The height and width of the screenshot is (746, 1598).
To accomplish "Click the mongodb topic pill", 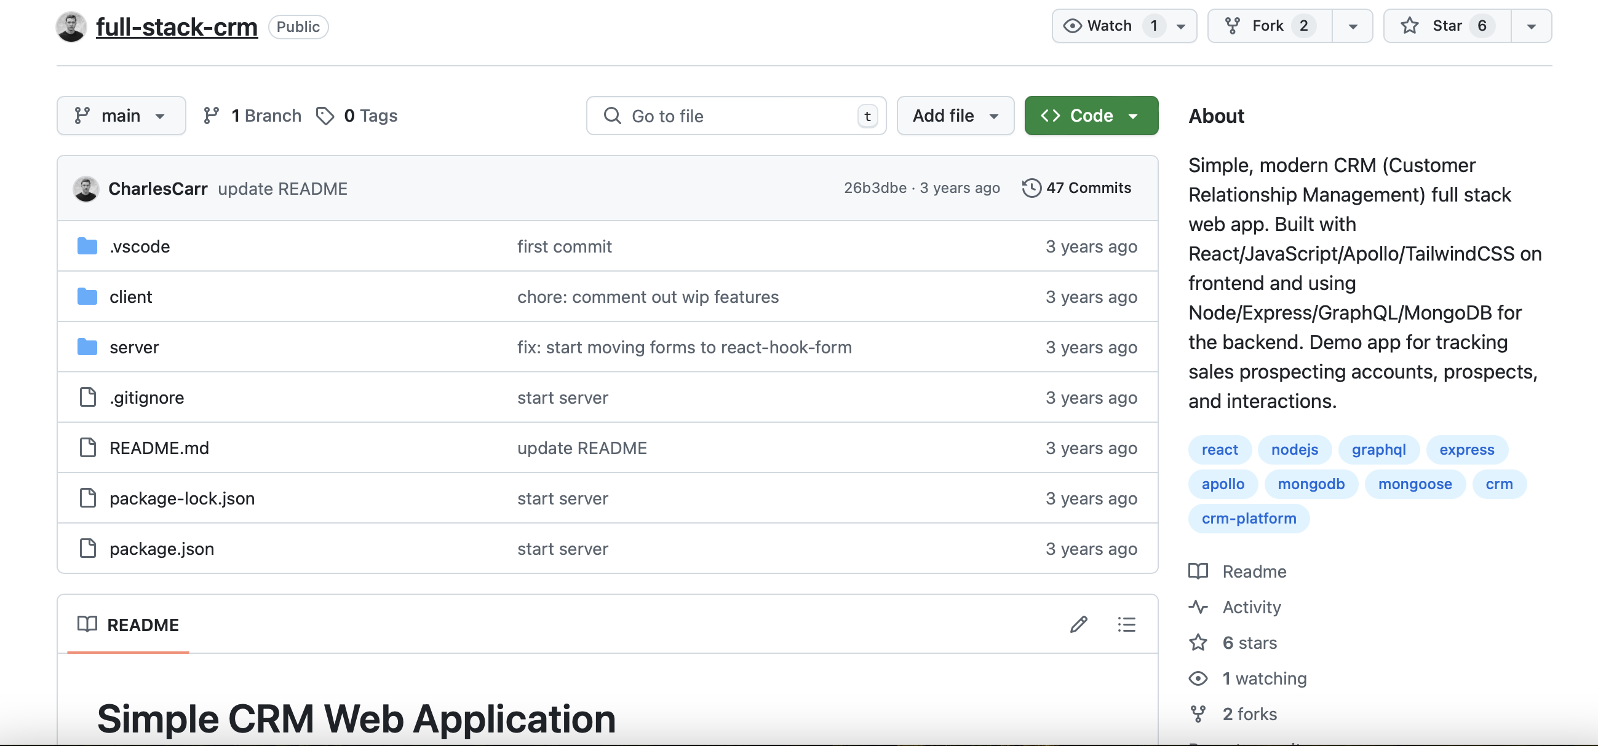I will pos(1311,484).
